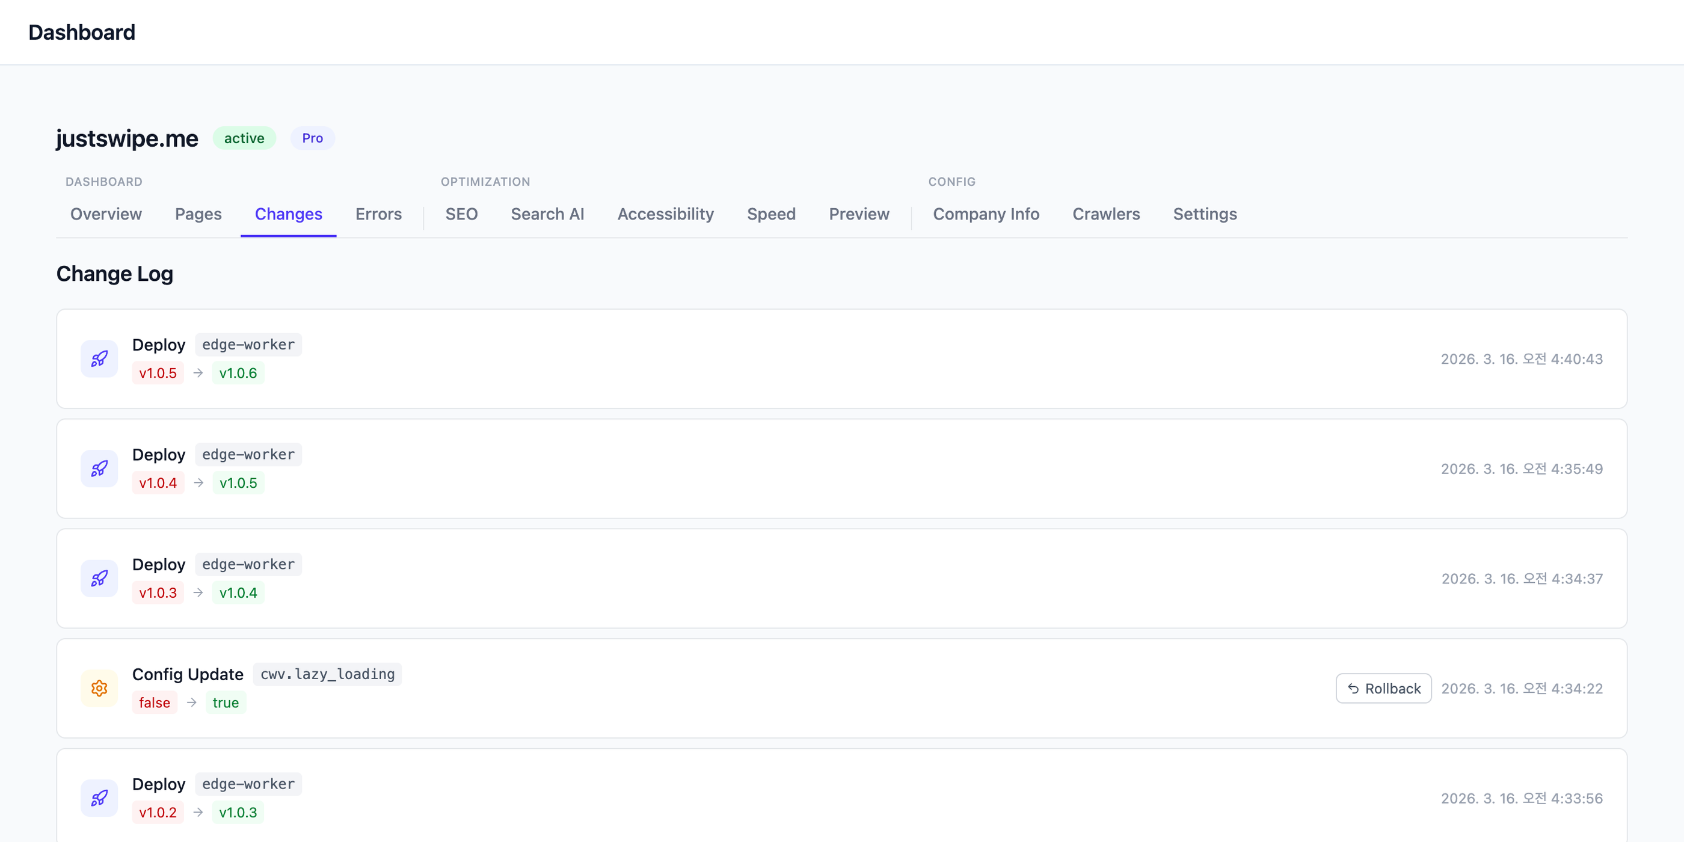This screenshot has width=1684, height=842.
Task: Go to the Settings tab
Action: pos(1205,215)
